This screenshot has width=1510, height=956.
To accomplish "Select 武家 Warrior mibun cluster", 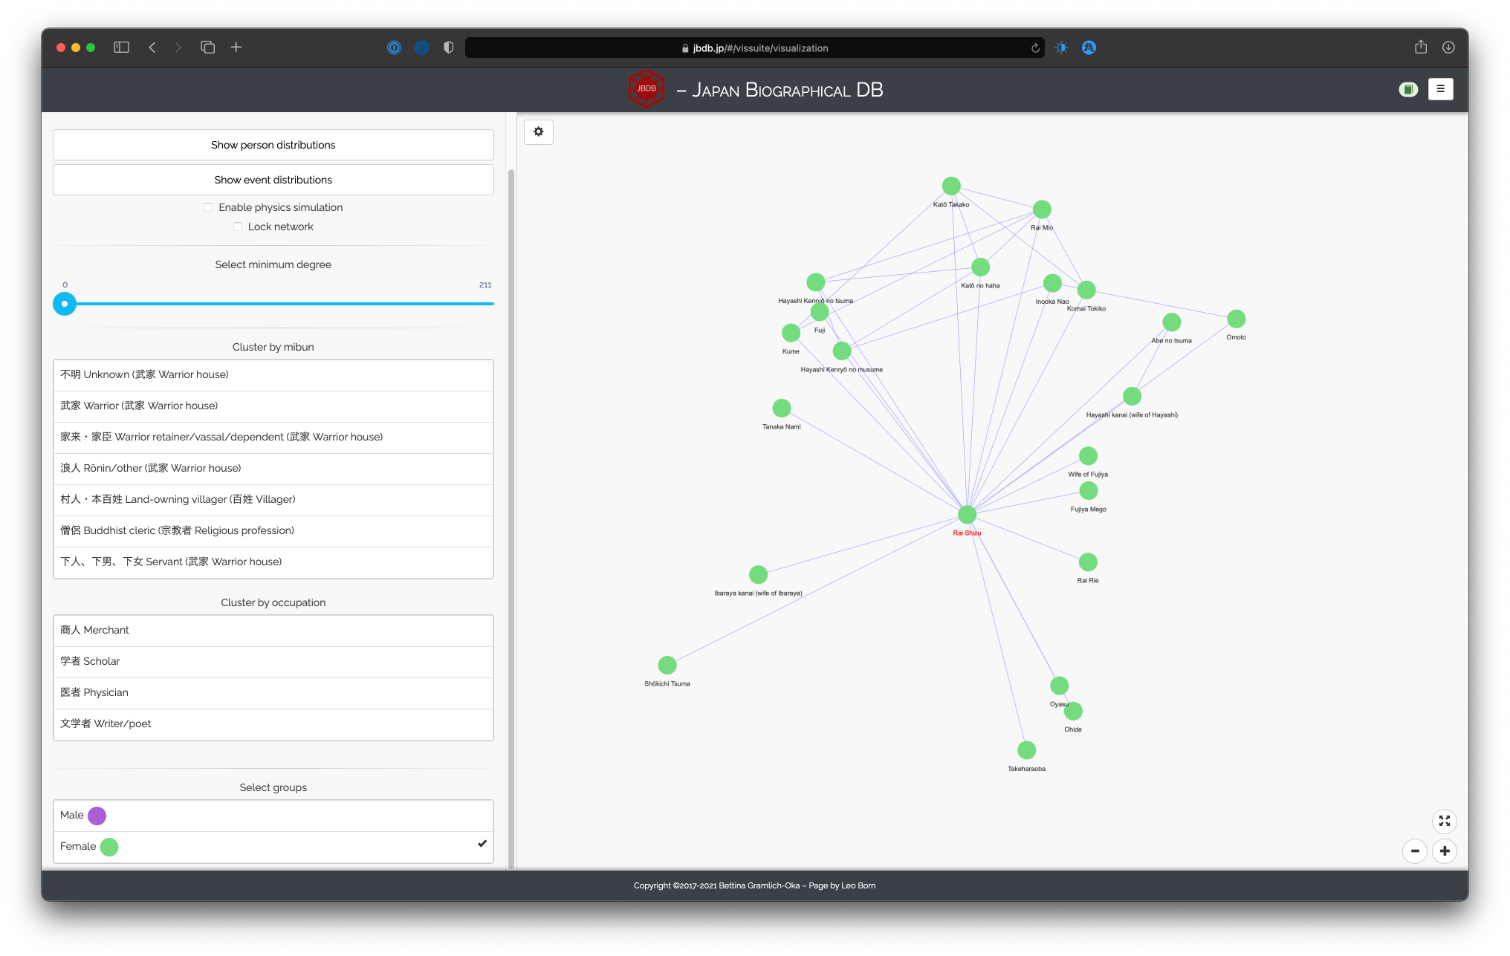I will tap(273, 406).
